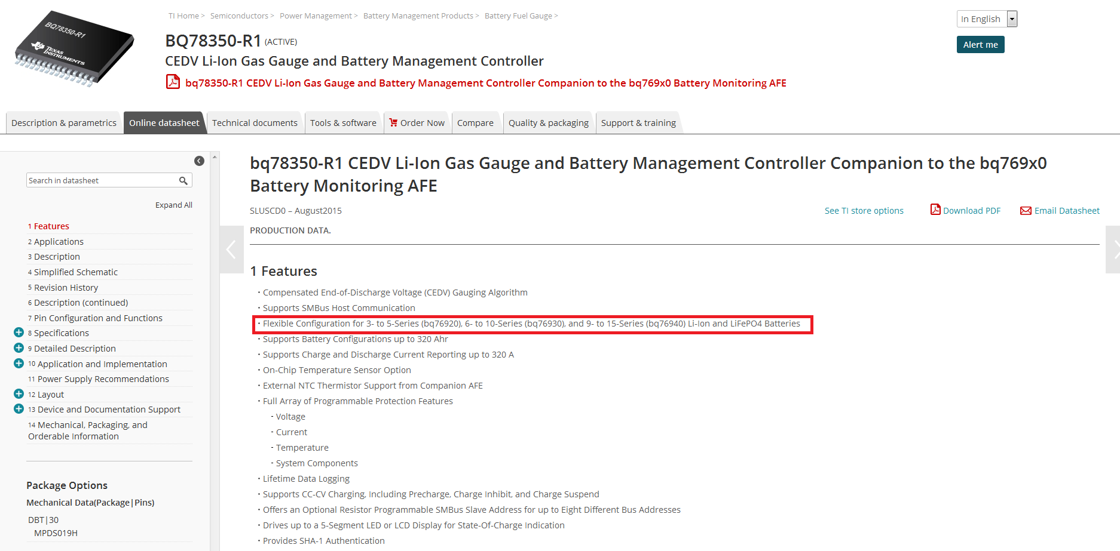Click Battery Fuel Gauge breadcrumb
Image resolution: width=1120 pixels, height=551 pixels.
coord(518,16)
